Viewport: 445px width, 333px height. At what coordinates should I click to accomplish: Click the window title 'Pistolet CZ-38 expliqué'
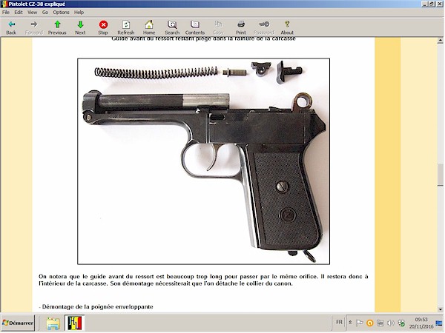(37, 4)
